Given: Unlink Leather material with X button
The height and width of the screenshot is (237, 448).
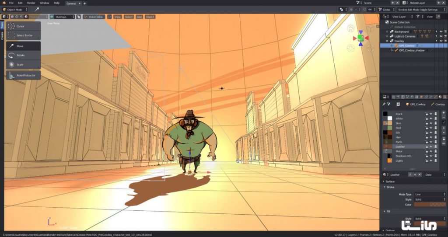Looking at the screenshot, I should pyautogui.click(x=420, y=174).
